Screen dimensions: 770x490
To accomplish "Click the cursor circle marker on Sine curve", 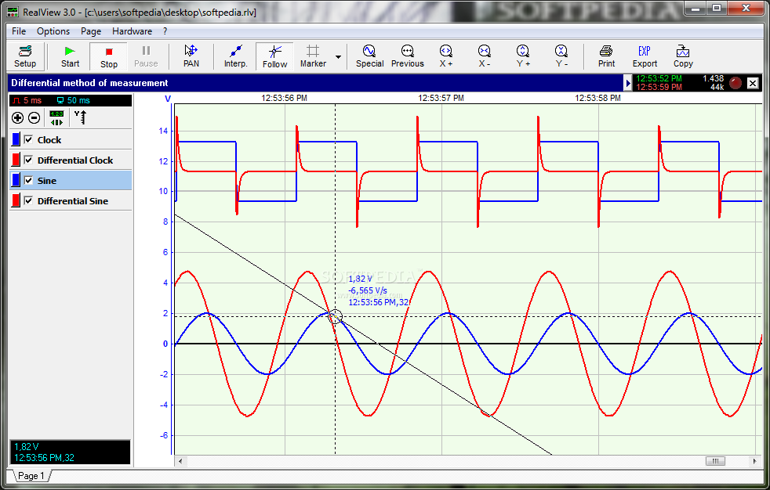I will tap(335, 316).
